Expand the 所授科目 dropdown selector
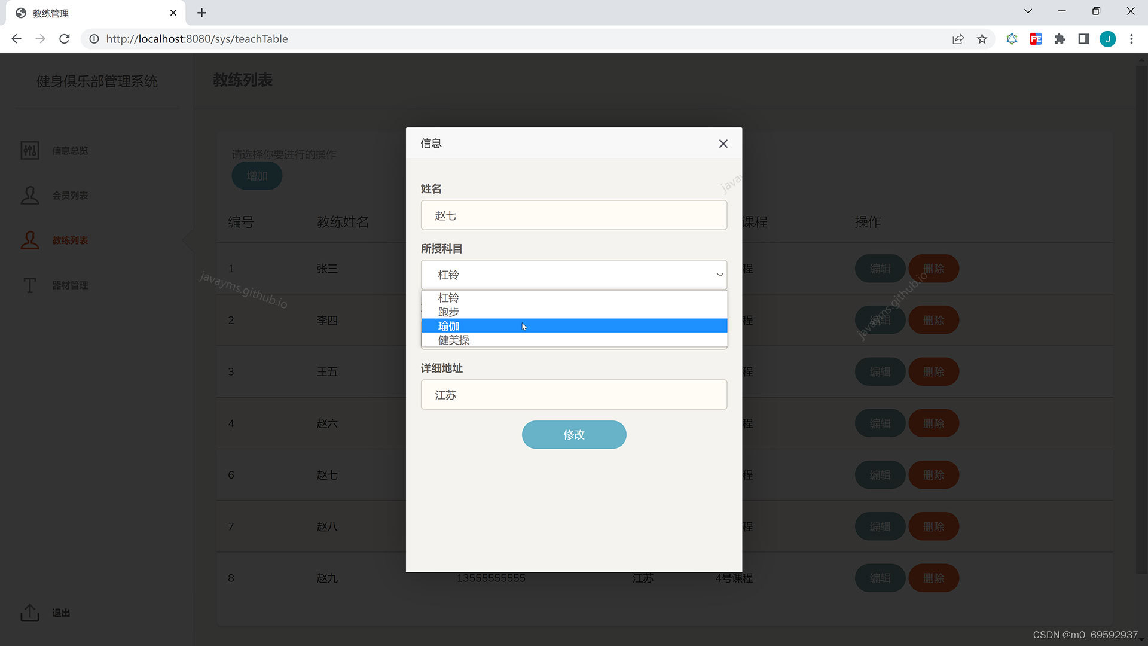 click(574, 275)
